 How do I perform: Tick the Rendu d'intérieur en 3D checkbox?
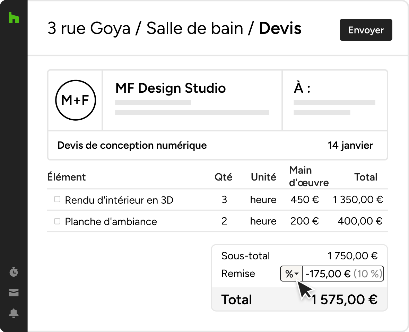click(x=57, y=199)
